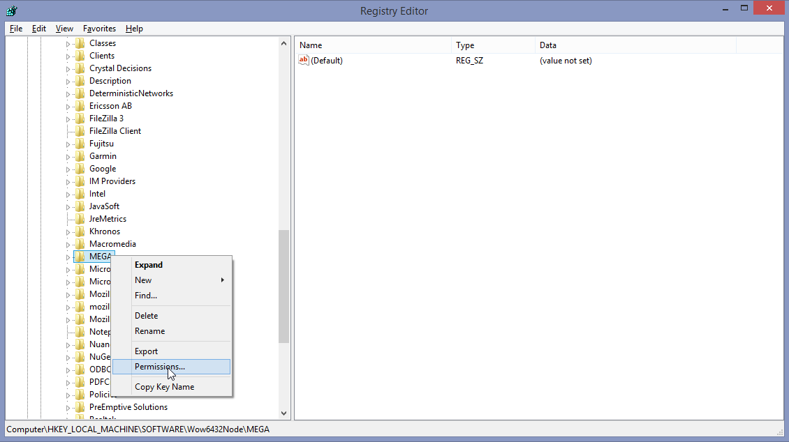Click Delete in the context menu
The height and width of the screenshot is (442, 789).
coord(146,316)
